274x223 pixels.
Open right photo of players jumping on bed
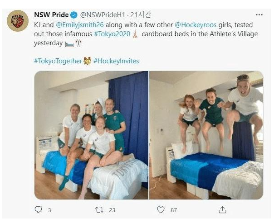coord(206,135)
